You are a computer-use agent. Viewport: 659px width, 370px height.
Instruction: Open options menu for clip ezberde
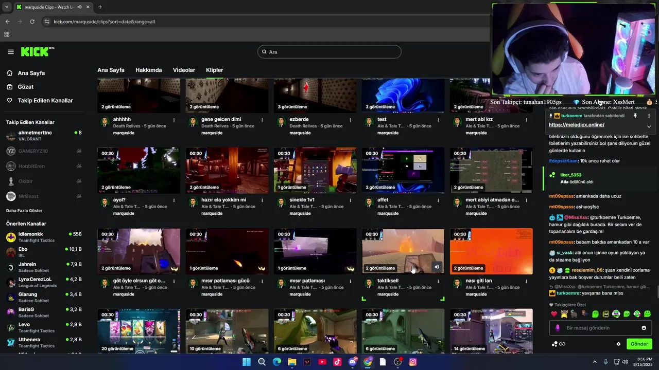point(350,120)
